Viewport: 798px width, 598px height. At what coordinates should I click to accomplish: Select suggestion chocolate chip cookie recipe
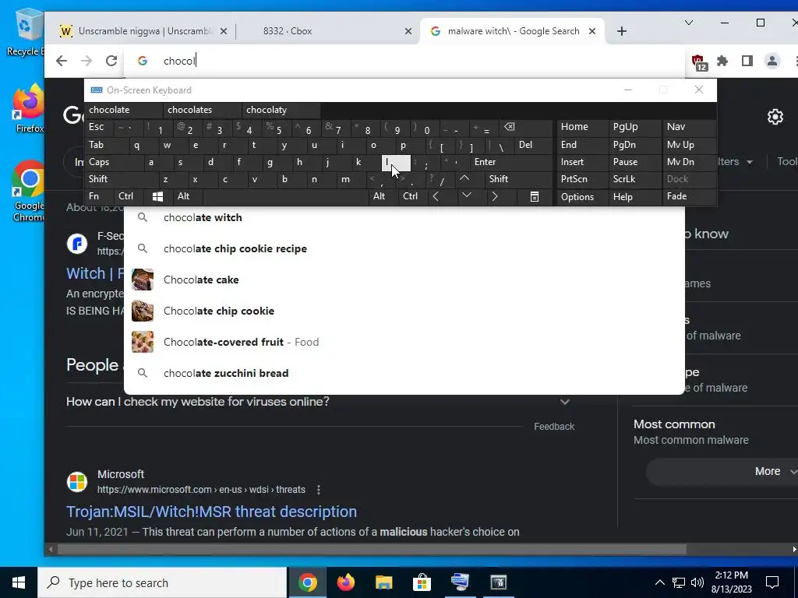pos(404,248)
